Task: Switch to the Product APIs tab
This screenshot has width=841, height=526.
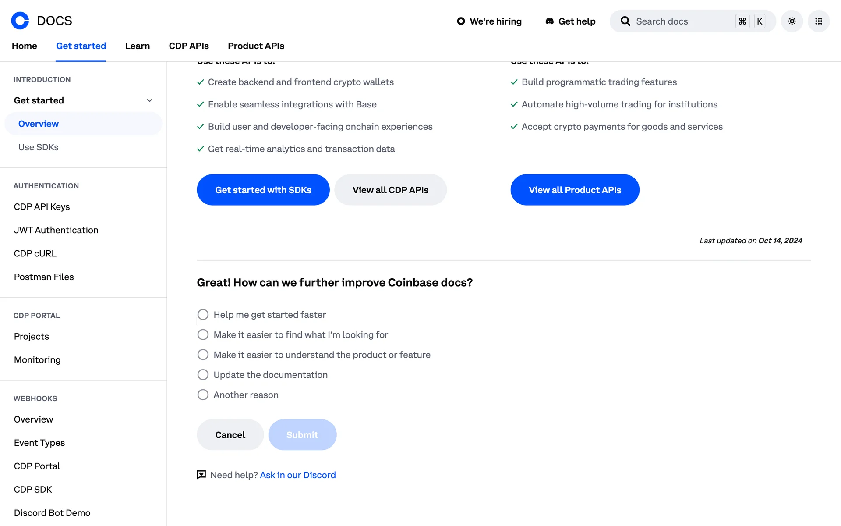Action: pyautogui.click(x=256, y=46)
